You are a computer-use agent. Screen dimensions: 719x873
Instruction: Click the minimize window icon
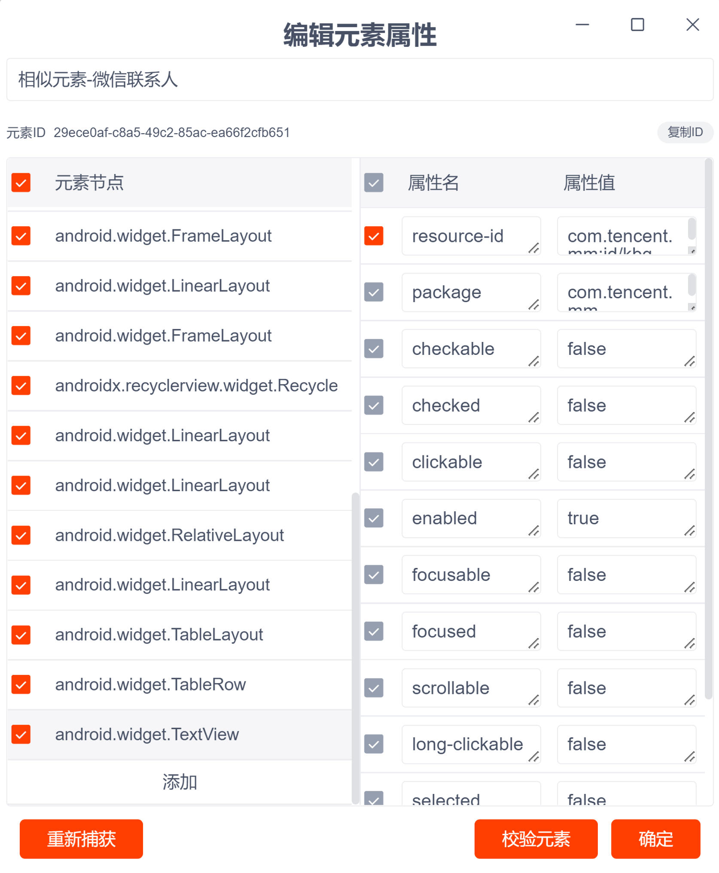(582, 25)
